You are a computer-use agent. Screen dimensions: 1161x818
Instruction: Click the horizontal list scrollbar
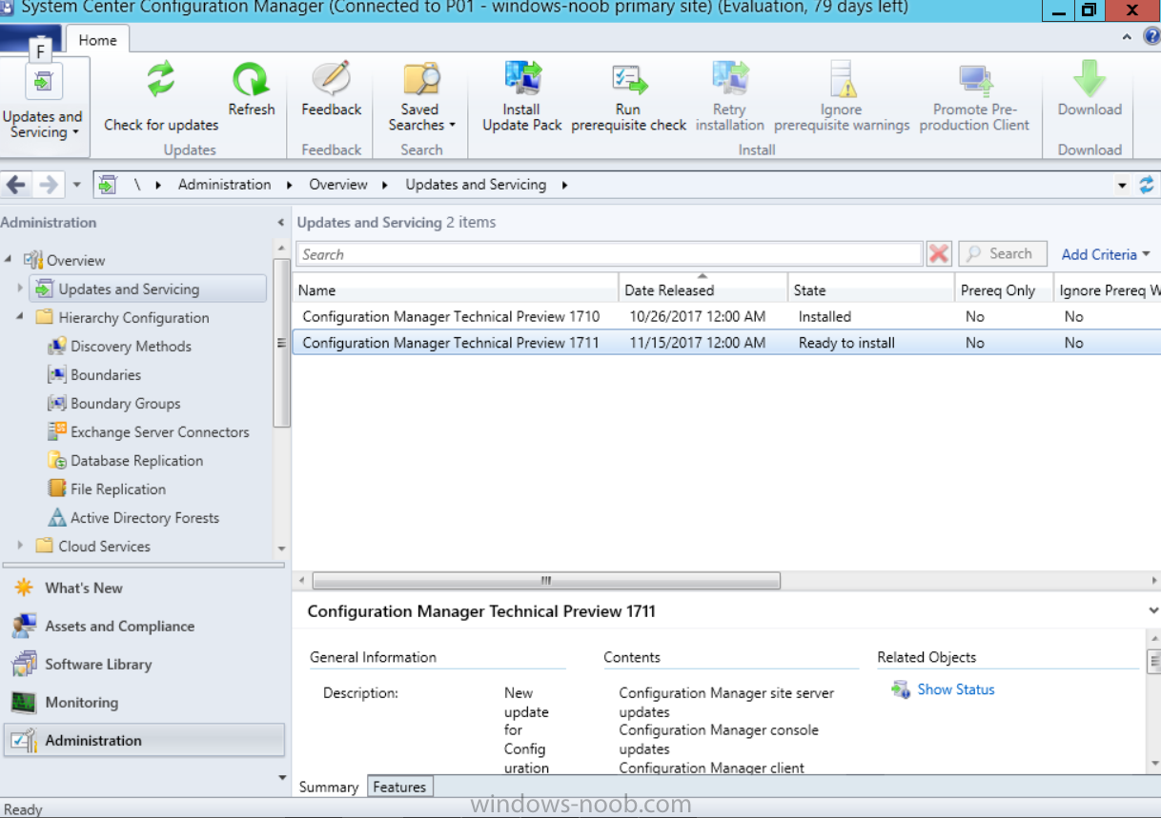(x=546, y=580)
